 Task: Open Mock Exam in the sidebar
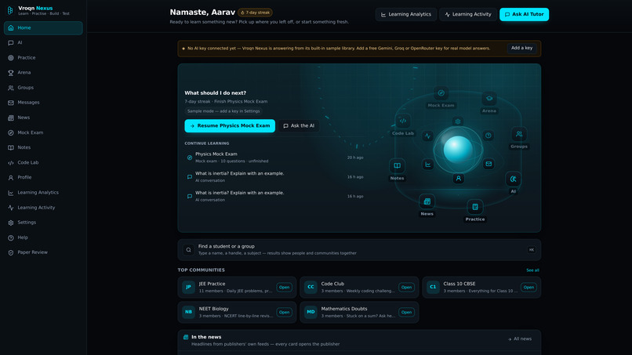[x=43, y=132]
